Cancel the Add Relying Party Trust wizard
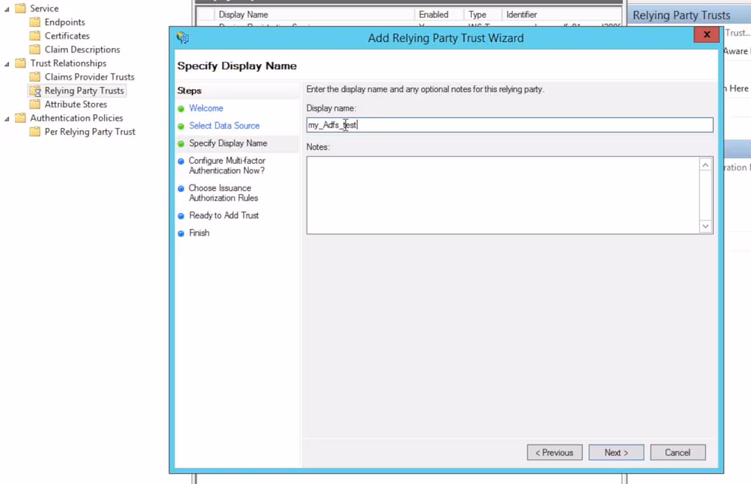751x484 pixels. coord(677,453)
